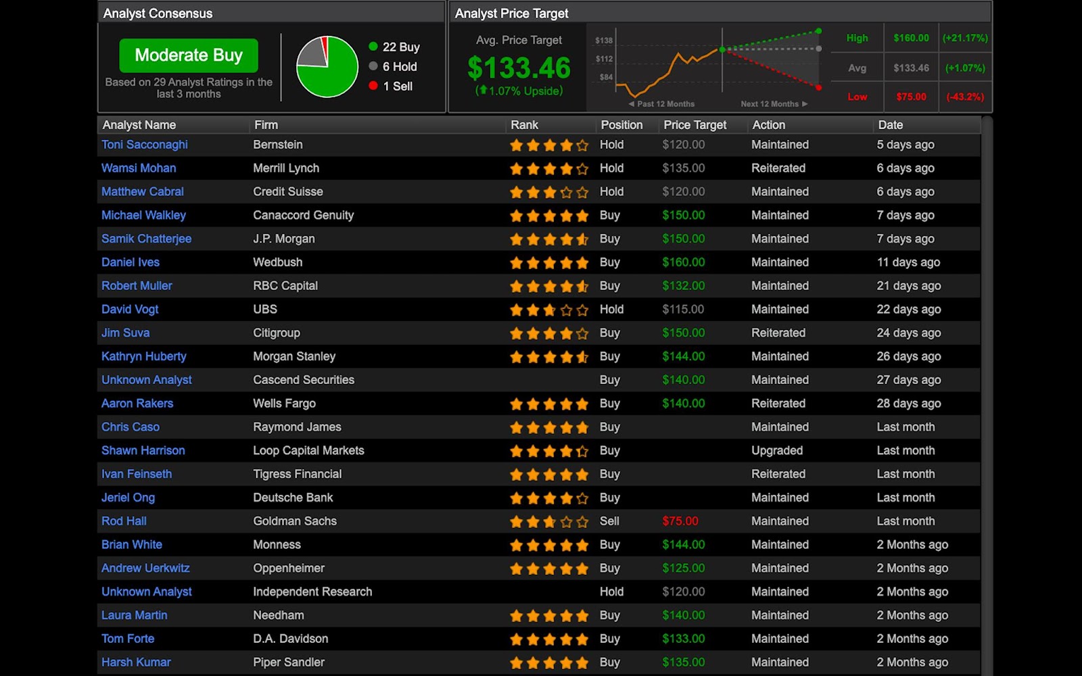Click the star rating for Matthew Cabral

549,193
